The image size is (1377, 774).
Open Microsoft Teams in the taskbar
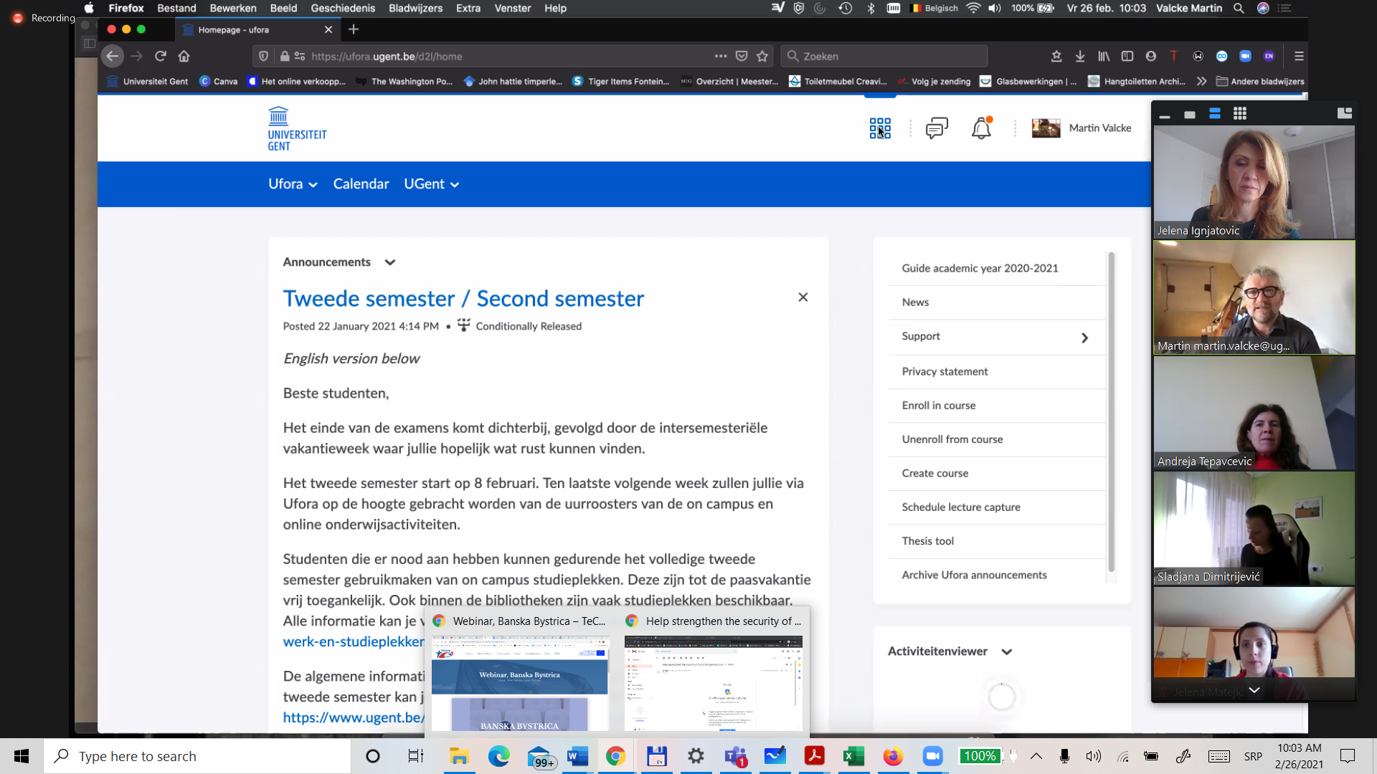(735, 756)
